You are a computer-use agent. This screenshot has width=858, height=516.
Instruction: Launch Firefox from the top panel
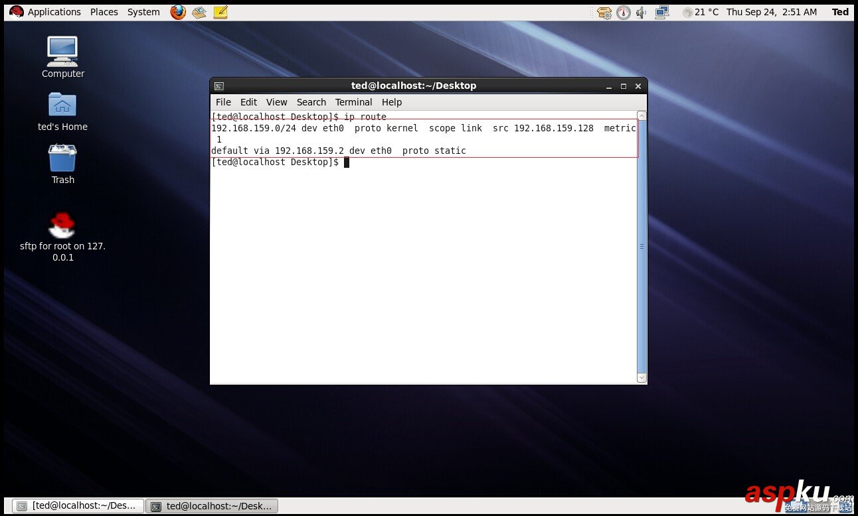pos(178,12)
